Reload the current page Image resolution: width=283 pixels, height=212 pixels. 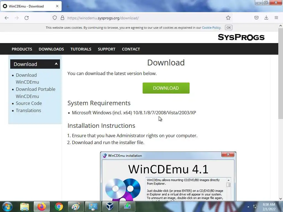click(x=27, y=18)
